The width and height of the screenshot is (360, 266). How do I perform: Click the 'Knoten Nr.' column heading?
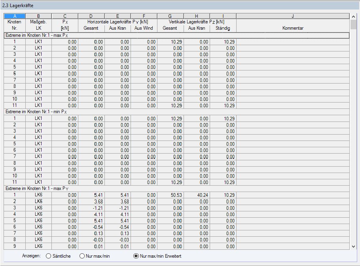coord(15,25)
